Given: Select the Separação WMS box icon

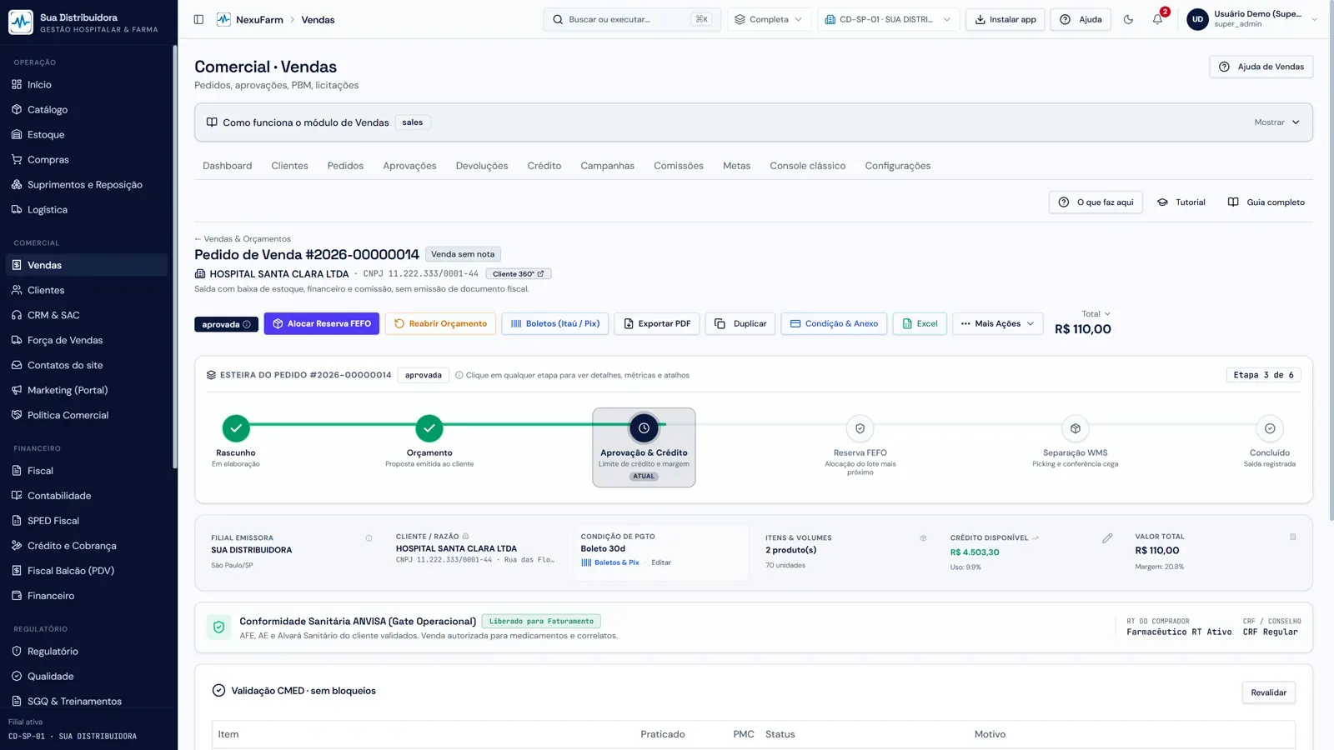Looking at the screenshot, I should tap(1076, 428).
